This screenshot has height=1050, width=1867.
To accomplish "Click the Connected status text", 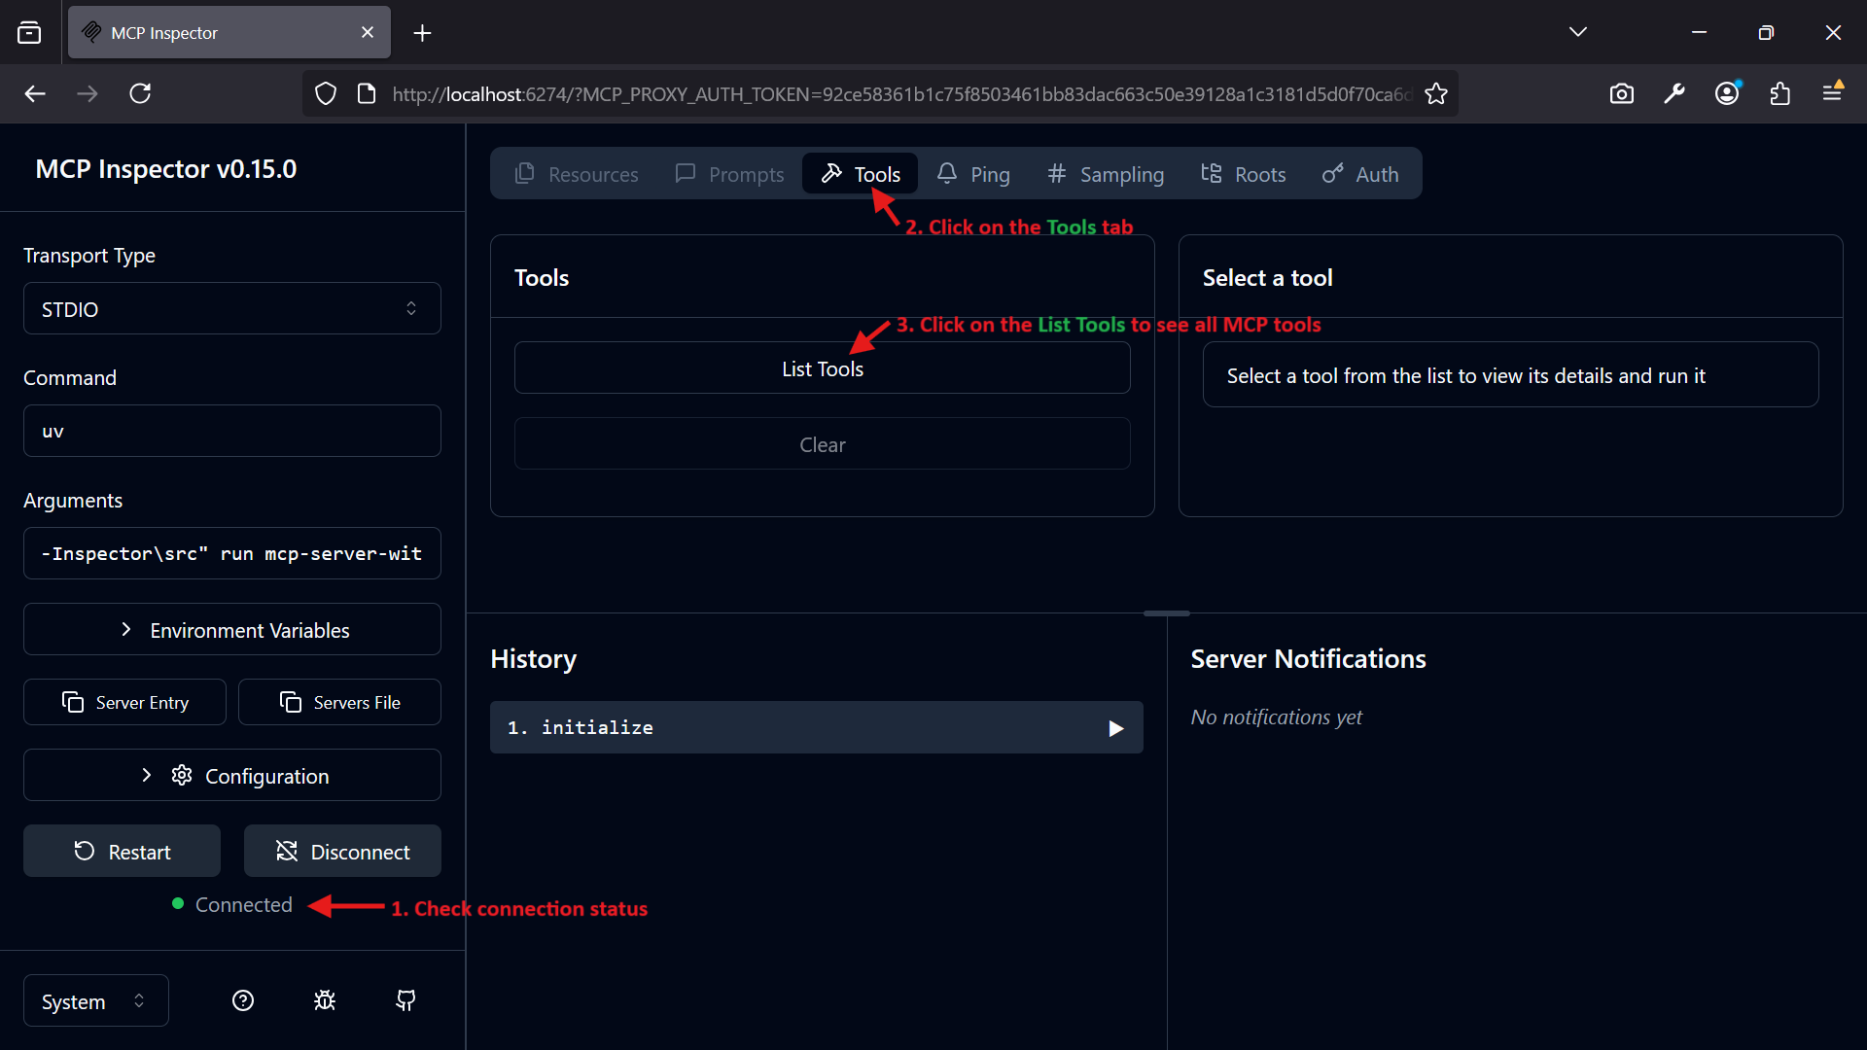I will coord(244,904).
